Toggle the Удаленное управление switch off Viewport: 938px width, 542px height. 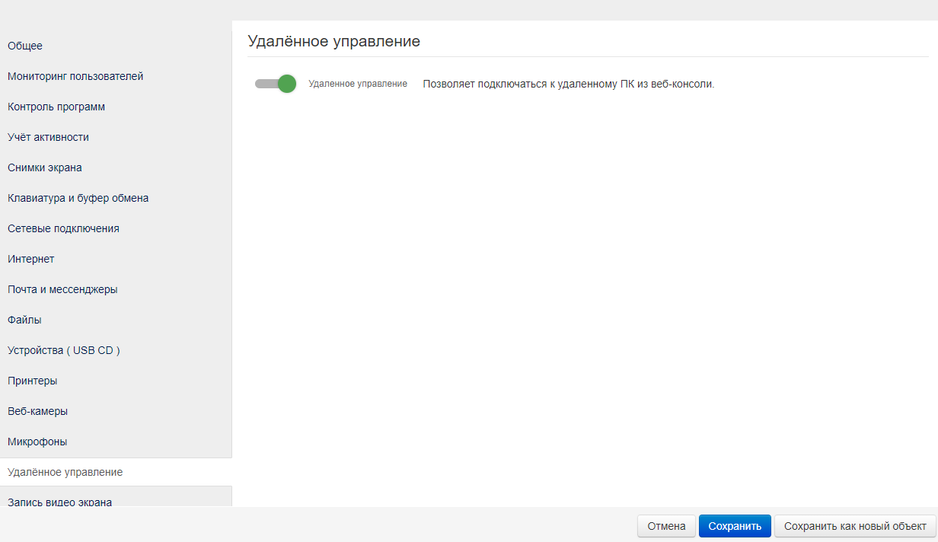click(x=276, y=84)
